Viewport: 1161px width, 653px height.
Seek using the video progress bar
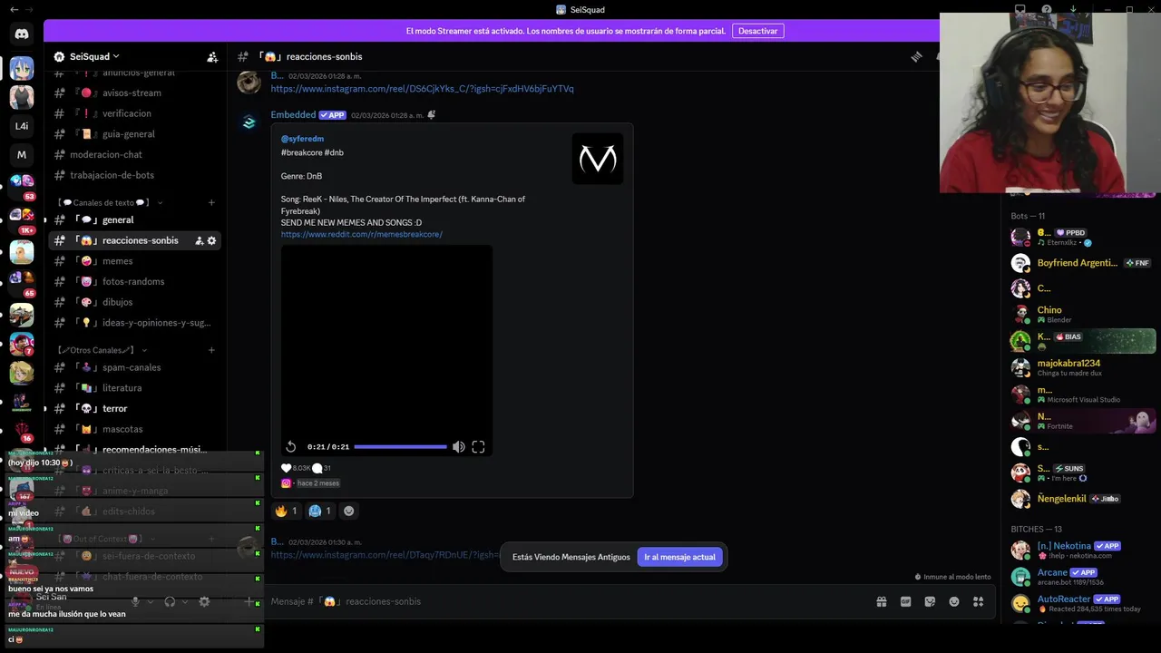(x=400, y=446)
